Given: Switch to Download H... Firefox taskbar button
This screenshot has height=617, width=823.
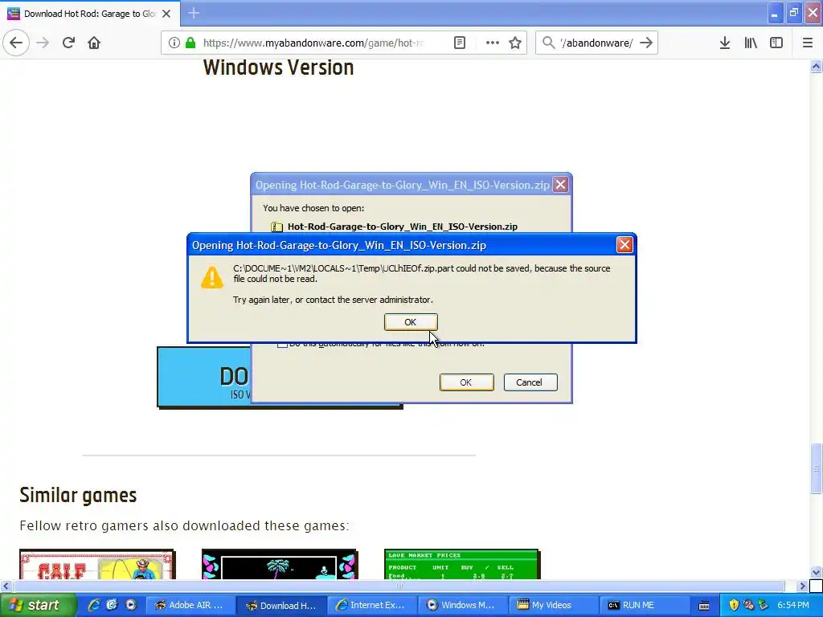Looking at the screenshot, I should pos(281,606).
